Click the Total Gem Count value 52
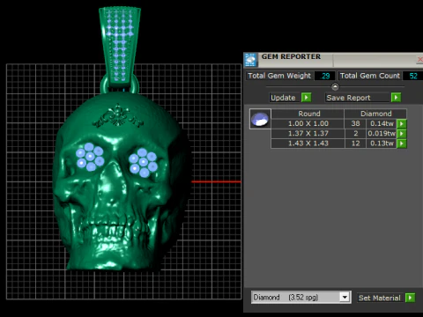 point(413,76)
